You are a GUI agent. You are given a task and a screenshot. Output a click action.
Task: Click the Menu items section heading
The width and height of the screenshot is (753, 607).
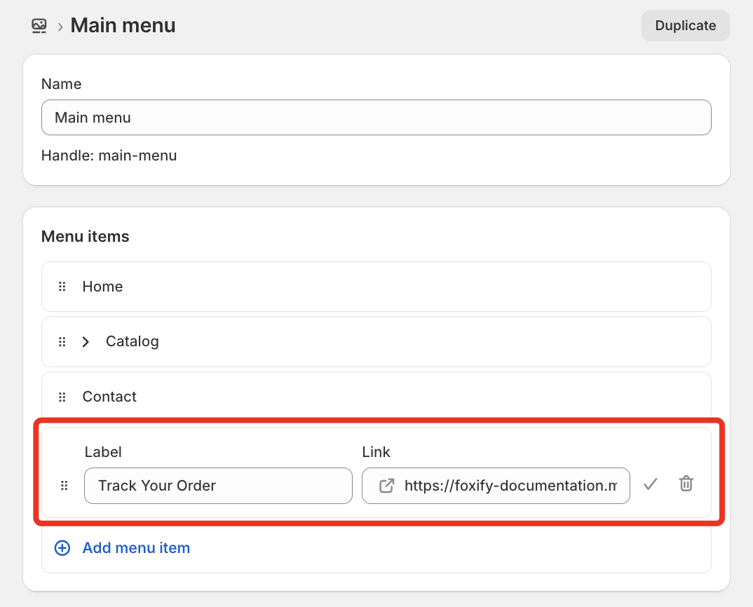[86, 236]
